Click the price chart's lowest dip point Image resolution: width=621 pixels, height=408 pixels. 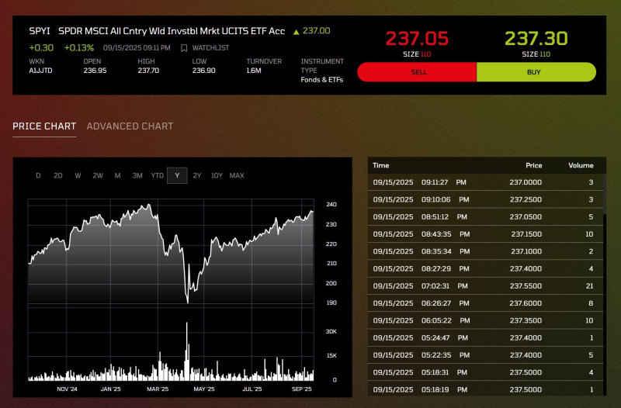coord(188,303)
